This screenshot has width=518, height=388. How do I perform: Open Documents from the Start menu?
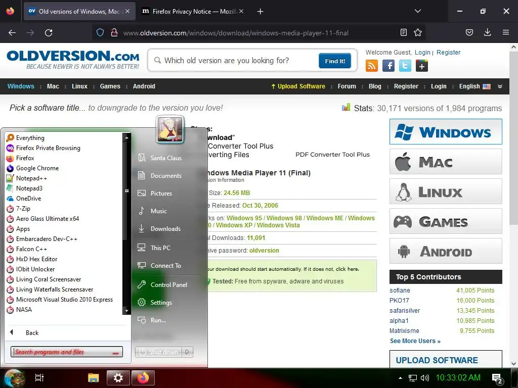(166, 176)
